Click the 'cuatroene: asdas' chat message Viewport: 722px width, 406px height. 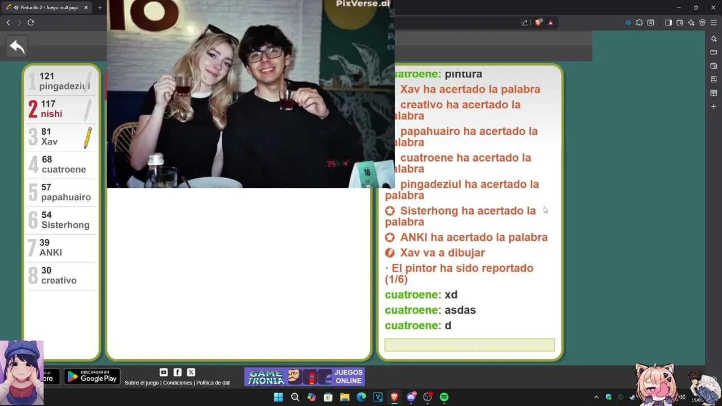pos(430,310)
